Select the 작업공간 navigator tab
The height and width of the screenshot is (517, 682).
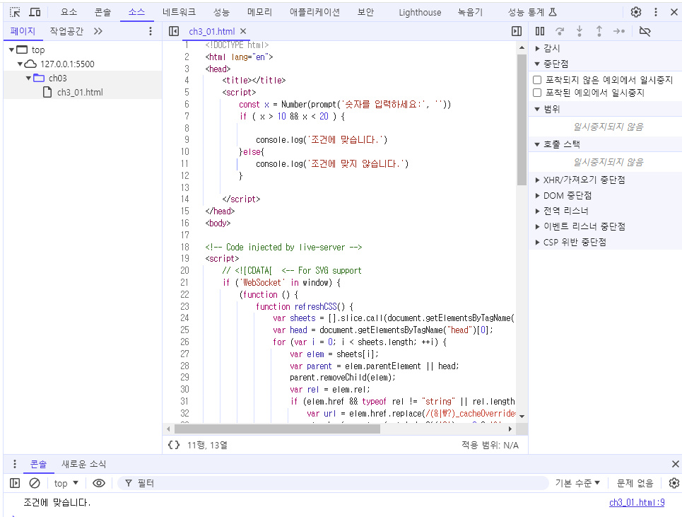[x=66, y=31]
